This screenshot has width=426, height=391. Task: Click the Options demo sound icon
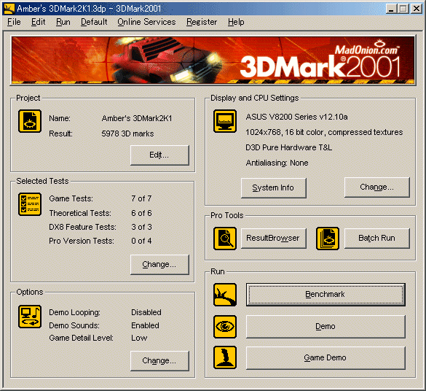[x=30, y=317]
